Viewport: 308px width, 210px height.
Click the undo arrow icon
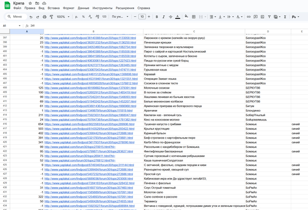(31, 17)
